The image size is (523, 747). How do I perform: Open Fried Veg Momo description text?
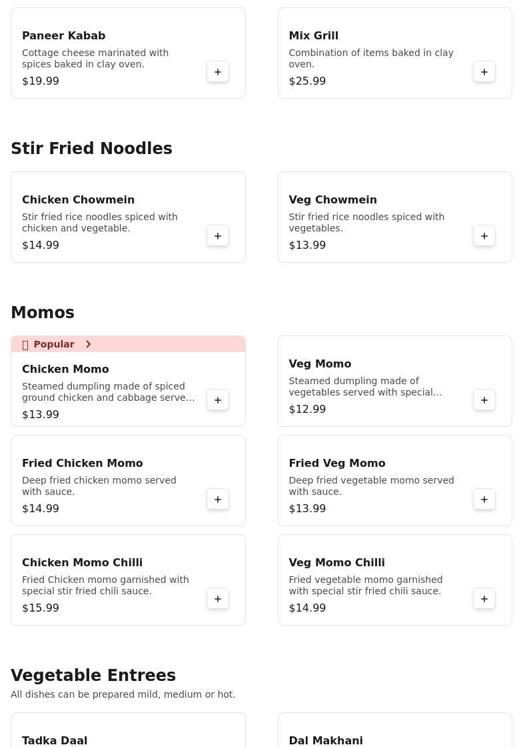point(371,486)
